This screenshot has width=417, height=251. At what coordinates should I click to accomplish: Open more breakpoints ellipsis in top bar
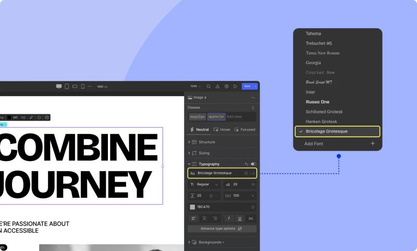tap(90, 86)
